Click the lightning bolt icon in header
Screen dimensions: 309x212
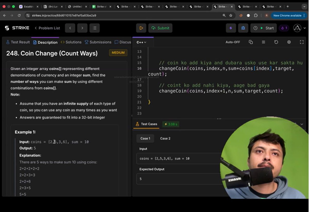(x=231, y=28)
